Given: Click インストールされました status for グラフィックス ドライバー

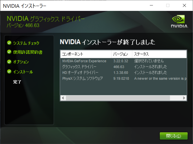Looking at the screenshot, I should tap(150, 67).
